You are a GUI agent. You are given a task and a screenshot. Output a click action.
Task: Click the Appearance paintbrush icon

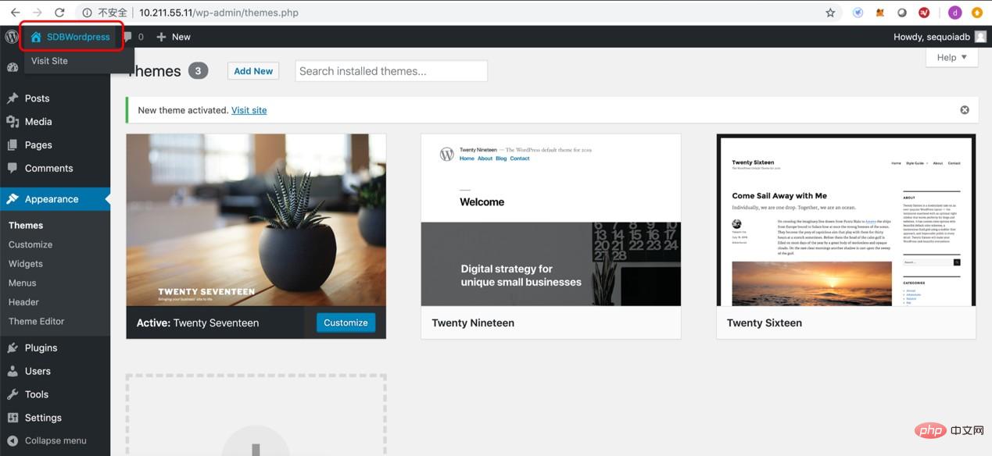[x=12, y=199]
